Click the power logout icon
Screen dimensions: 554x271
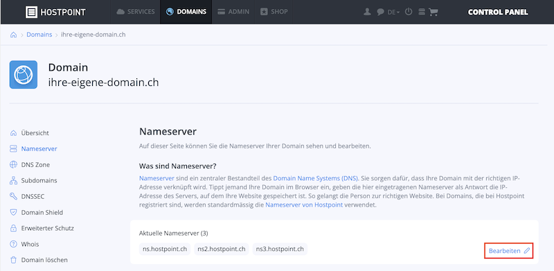(409, 12)
